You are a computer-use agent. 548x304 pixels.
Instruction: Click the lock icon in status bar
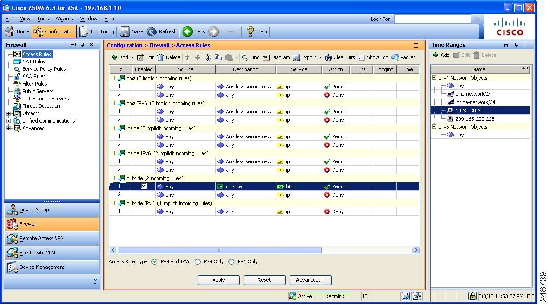click(x=472, y=296)
